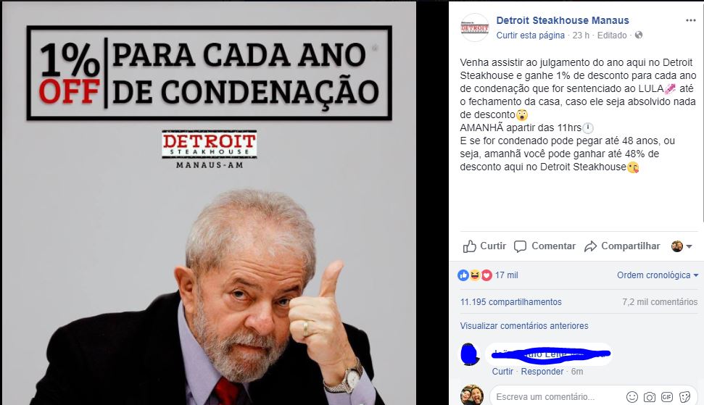Click the public audience globe icon
The image size is (704, 405).
[x=639, y=35]
